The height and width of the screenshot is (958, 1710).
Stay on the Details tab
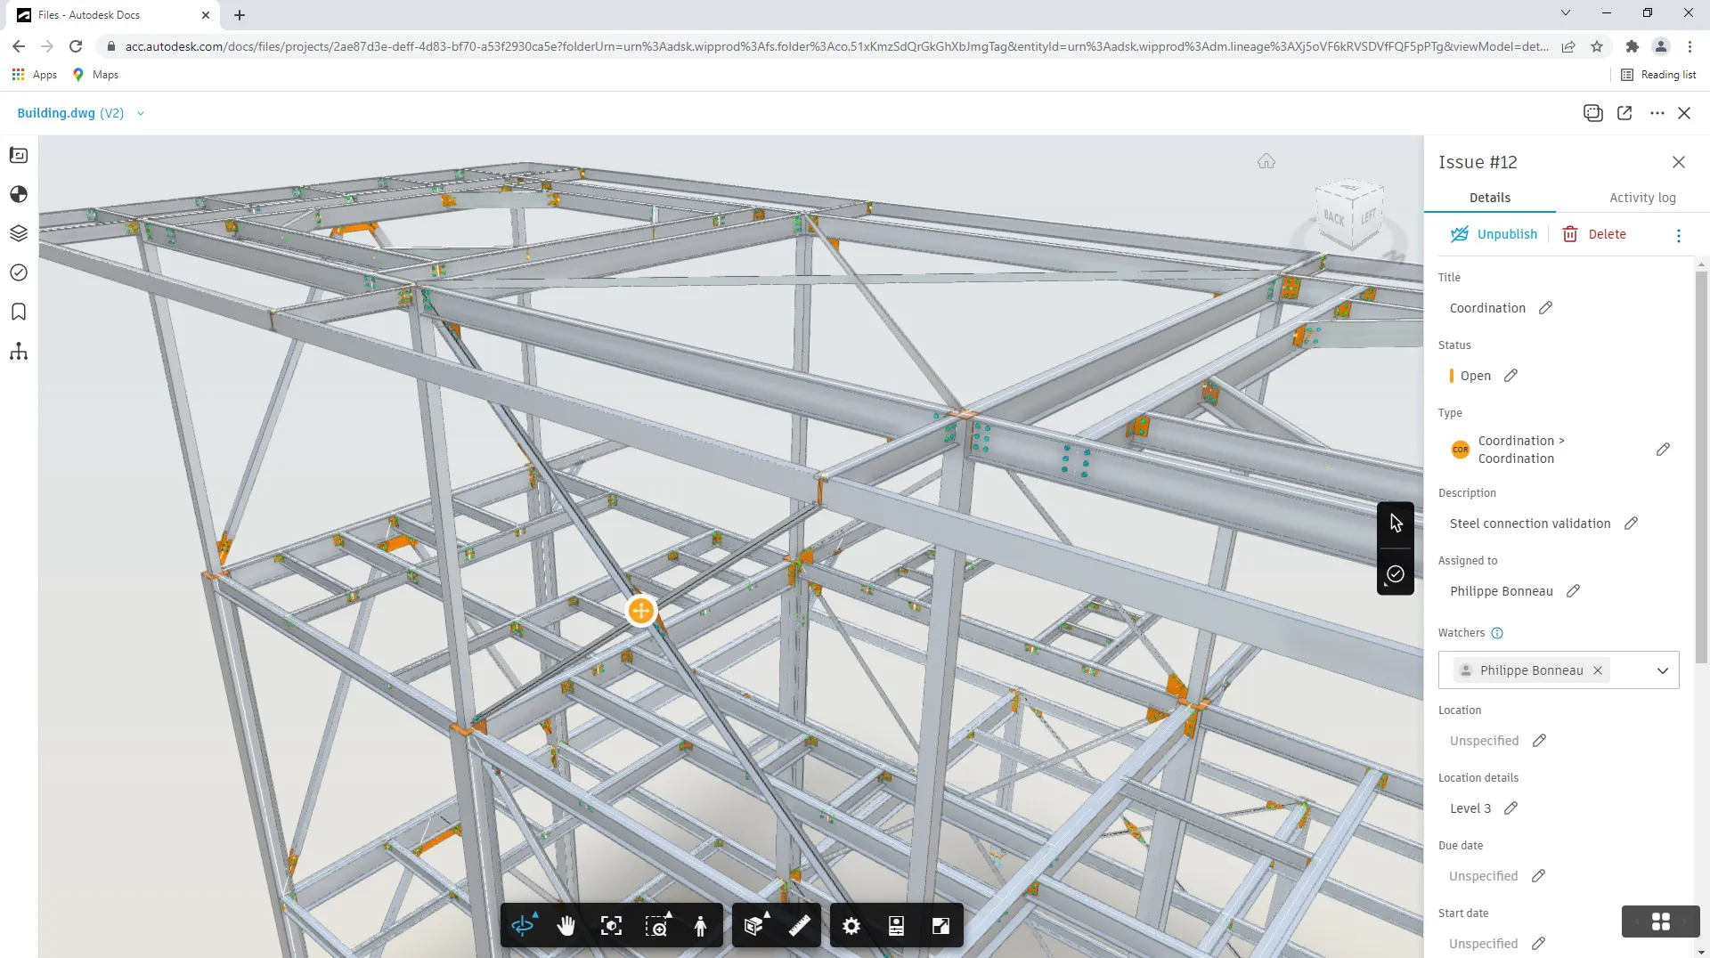1490,197
